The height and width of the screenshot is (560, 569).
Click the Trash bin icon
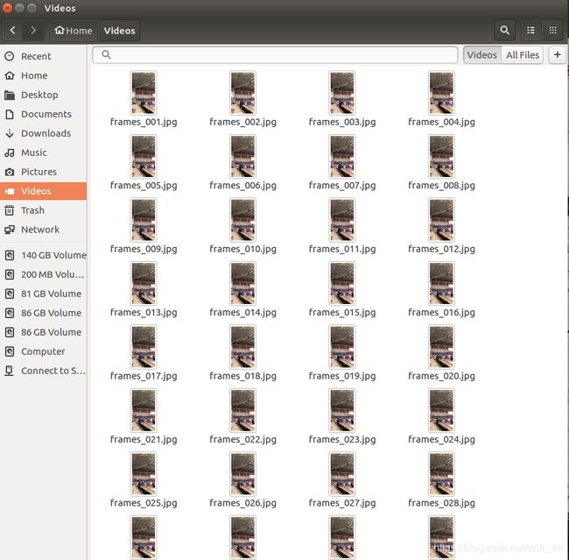pyautogui.click(x=10, y=210)
